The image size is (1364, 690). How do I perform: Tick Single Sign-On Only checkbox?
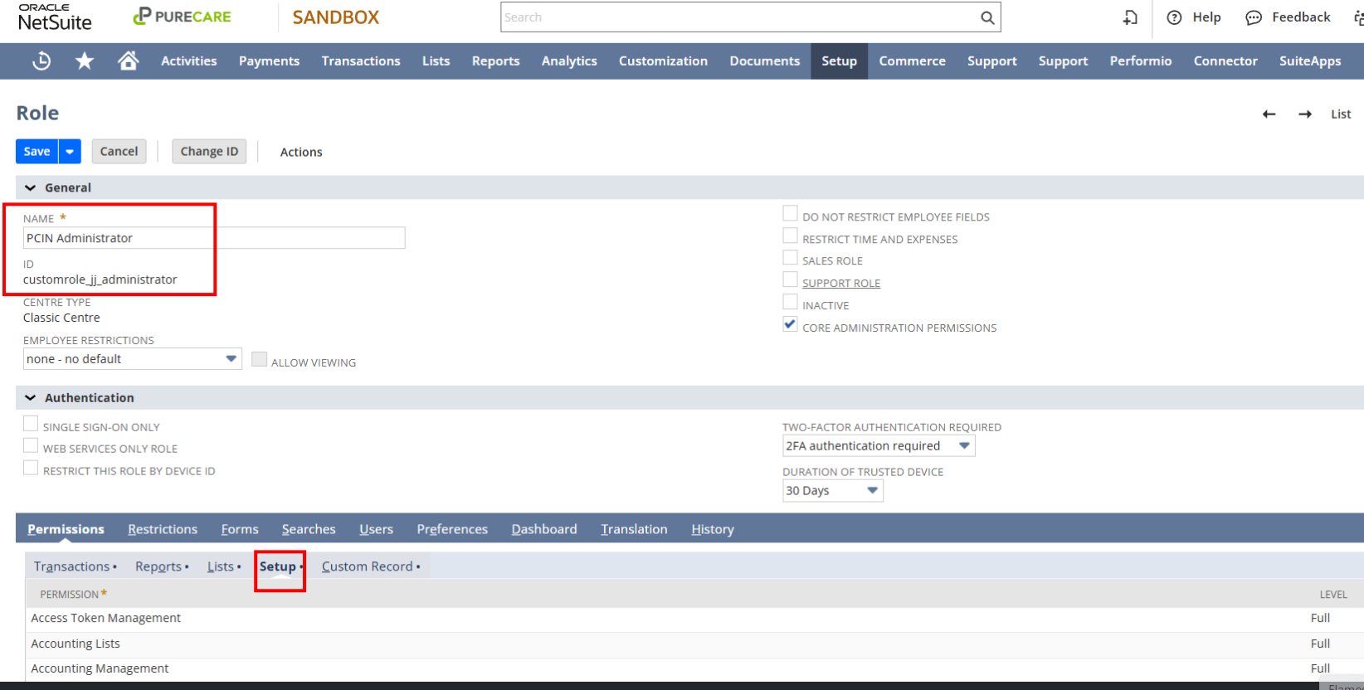coord(31,424)
